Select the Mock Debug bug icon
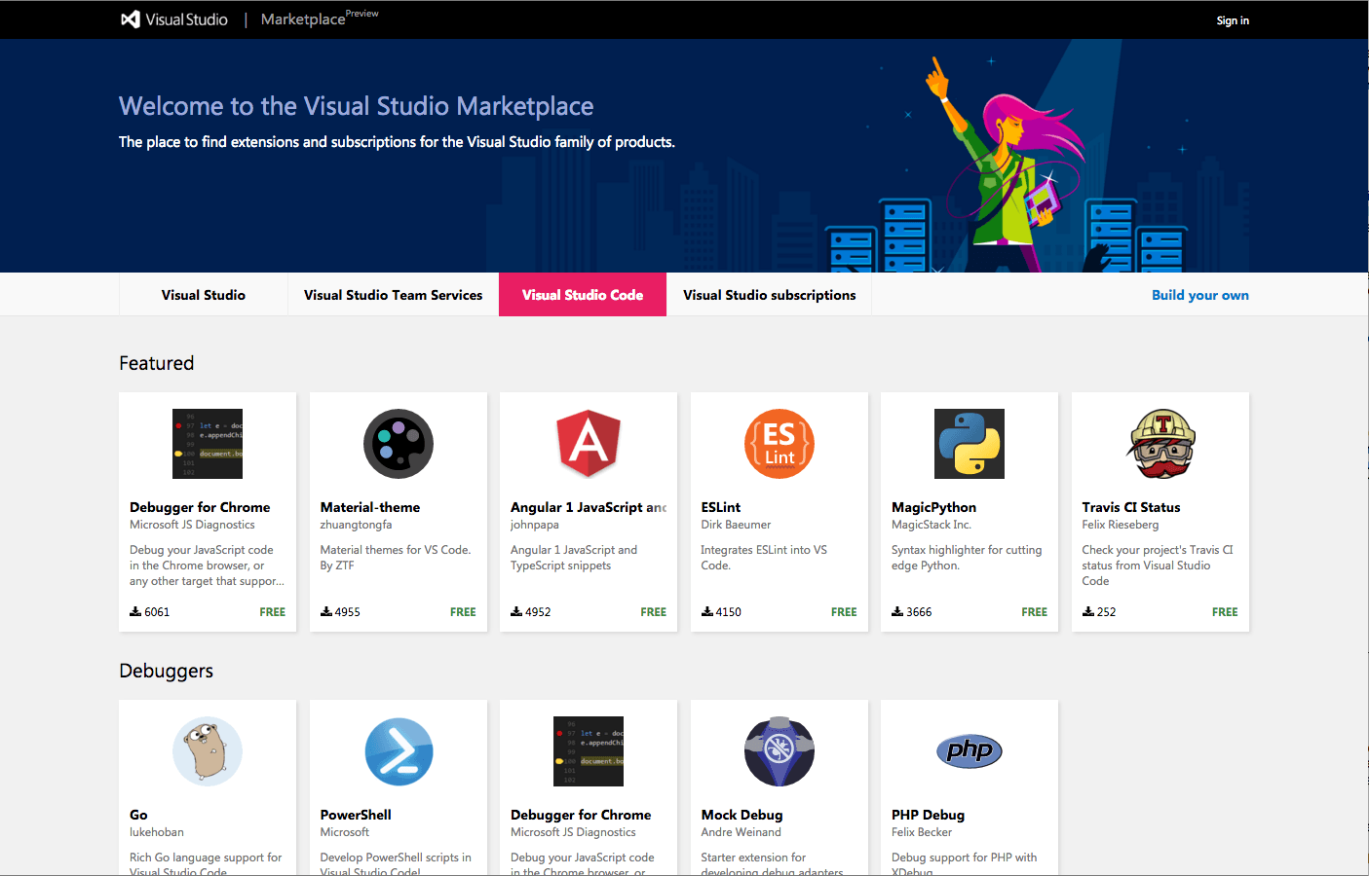This screenshot has width=1369, height=876. (x=779, y=751)
